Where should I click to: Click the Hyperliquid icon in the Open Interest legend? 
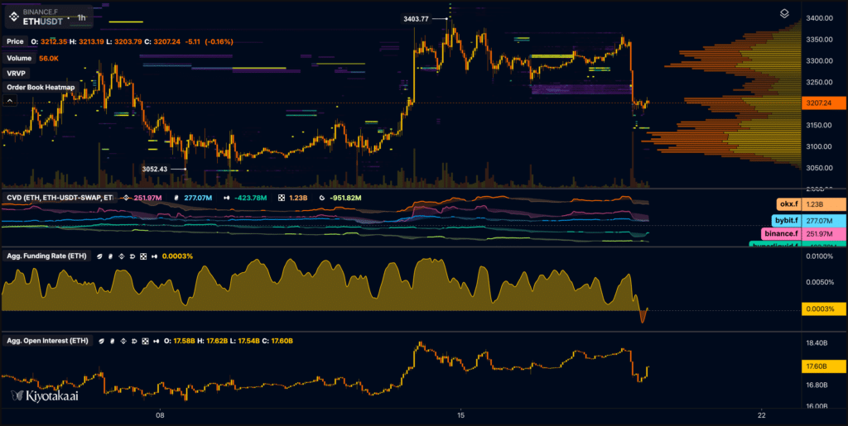[x=157, y=342]
